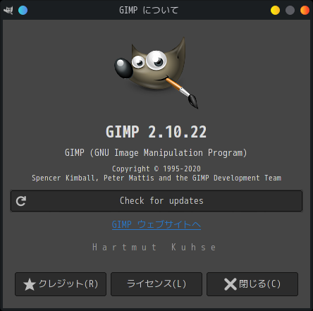Viewport: 313px width, 311px height.
Task: Click the Spencer Kimball, Peter Mattis credit line
Action: point(156,178)
